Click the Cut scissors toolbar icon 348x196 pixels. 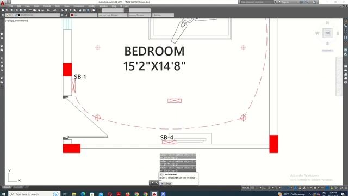coord(30,10)
